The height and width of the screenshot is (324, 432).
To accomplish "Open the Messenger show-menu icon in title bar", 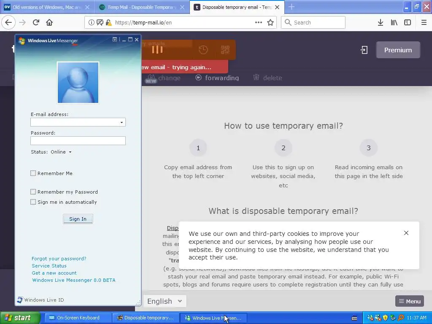I will [x=115, y=39].
